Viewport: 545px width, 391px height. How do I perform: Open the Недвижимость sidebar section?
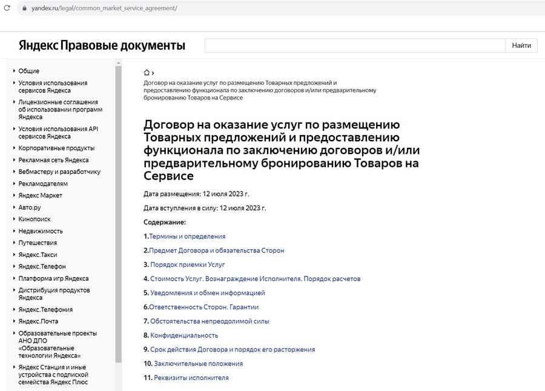(41, 231)
